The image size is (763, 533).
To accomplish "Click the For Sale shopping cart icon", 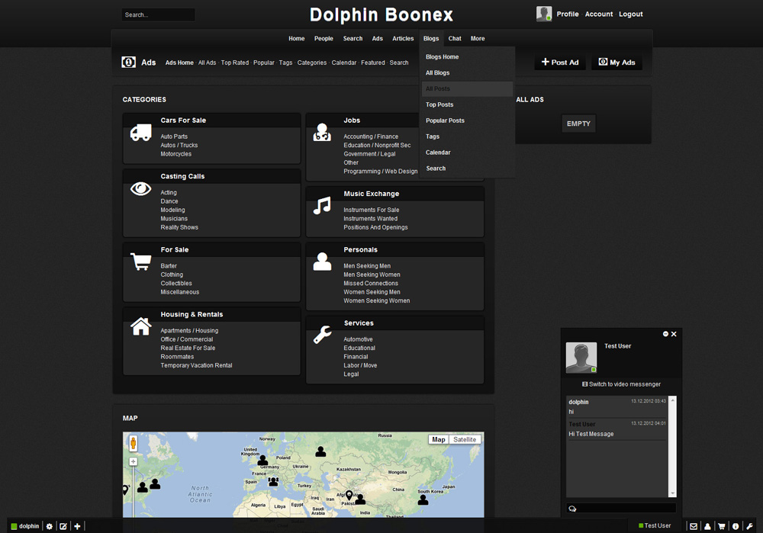I will pos(140,262).
